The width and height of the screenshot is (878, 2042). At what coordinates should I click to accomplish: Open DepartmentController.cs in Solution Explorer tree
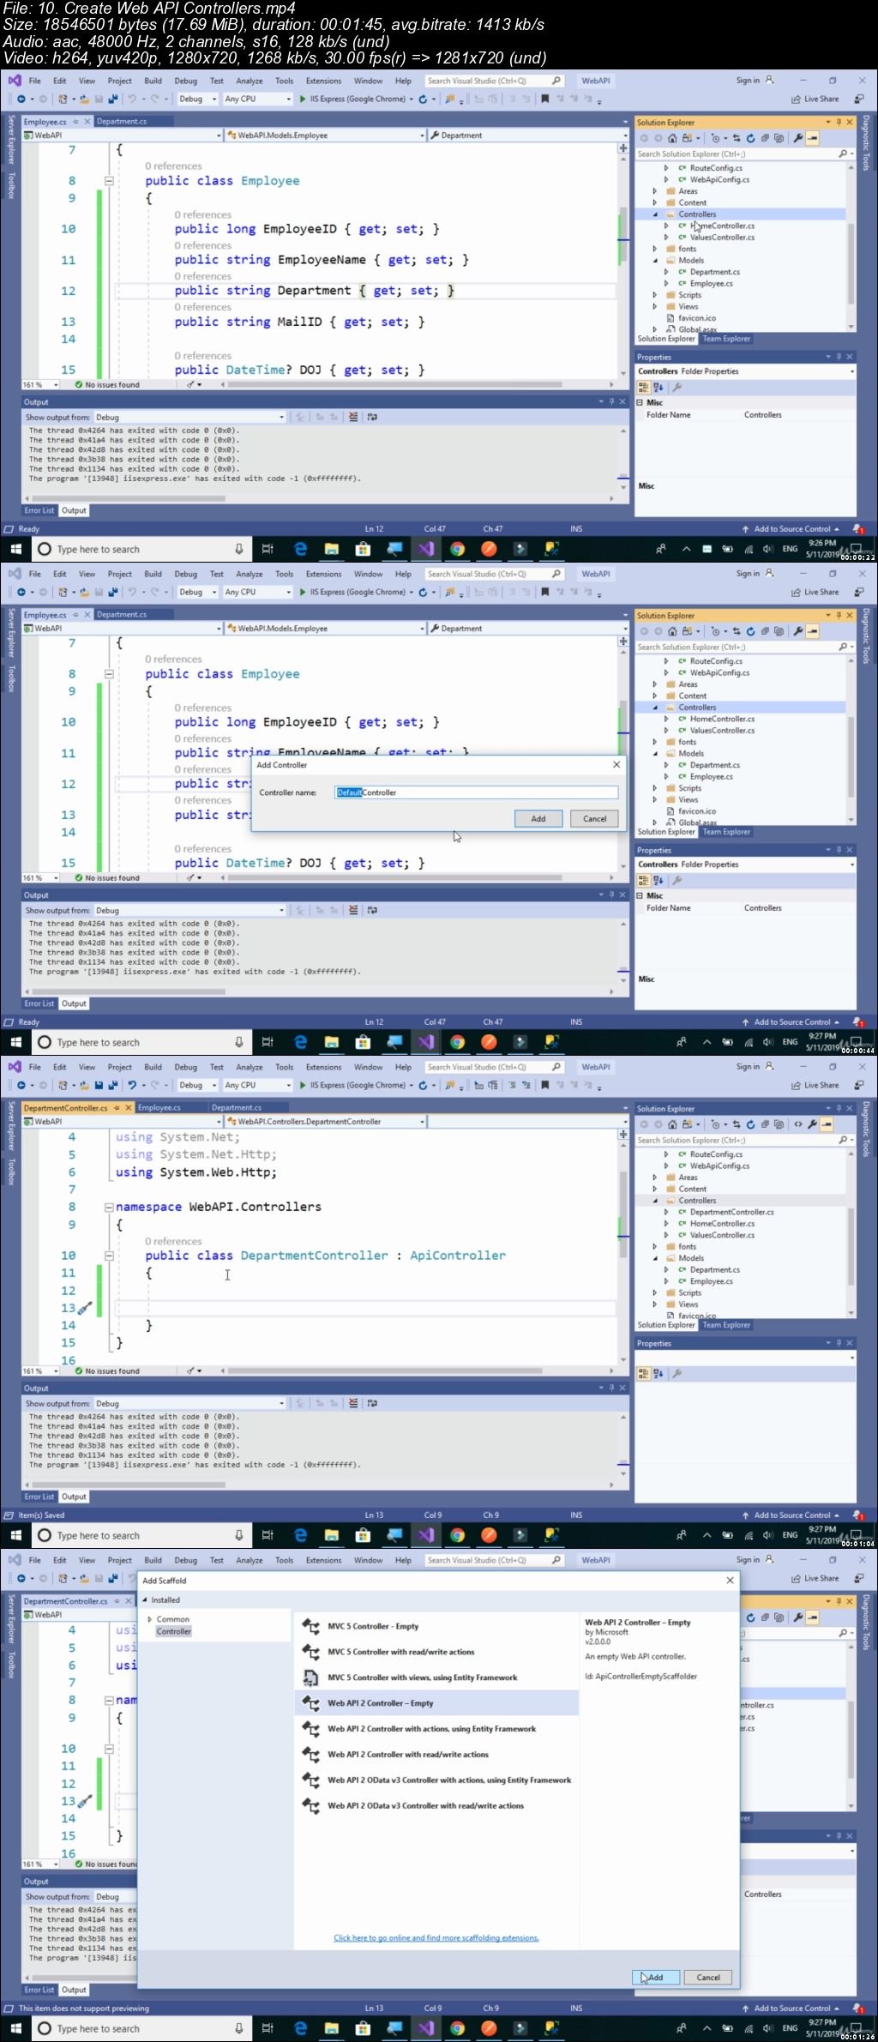[x=731, y=1212]
